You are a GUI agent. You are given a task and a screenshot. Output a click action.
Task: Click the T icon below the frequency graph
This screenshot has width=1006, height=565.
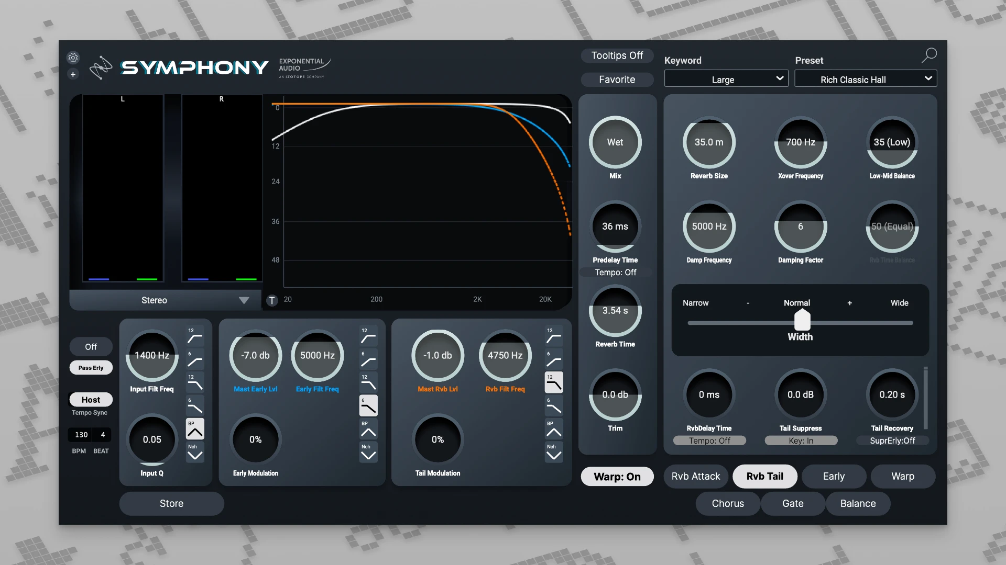(272, 300)
